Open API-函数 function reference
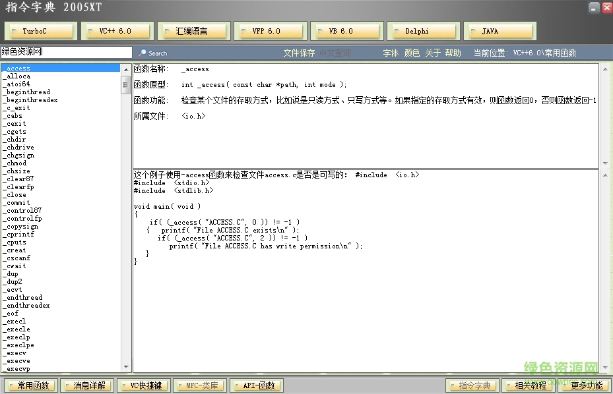This screenshot has height=394, width=613. pyautogui.click(x=256, y=385)
